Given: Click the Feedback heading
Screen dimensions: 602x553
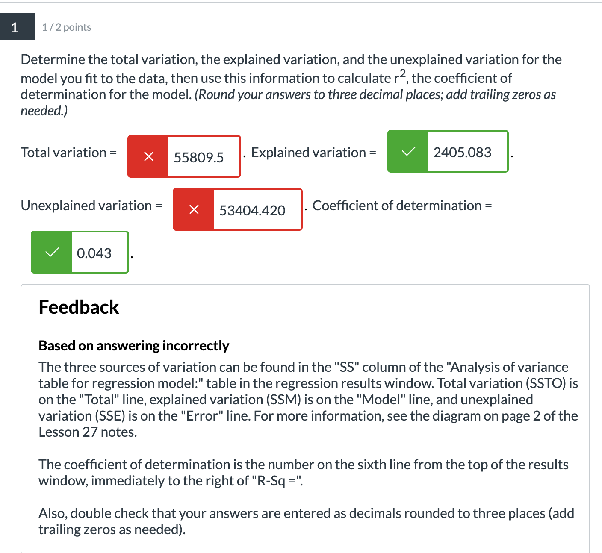Looking at the screenshot, I should [x=79, y=307].
